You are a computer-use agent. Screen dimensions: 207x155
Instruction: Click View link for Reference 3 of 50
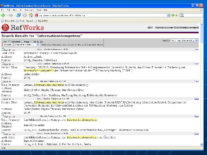pyautogui.click(x=197, y=81)
